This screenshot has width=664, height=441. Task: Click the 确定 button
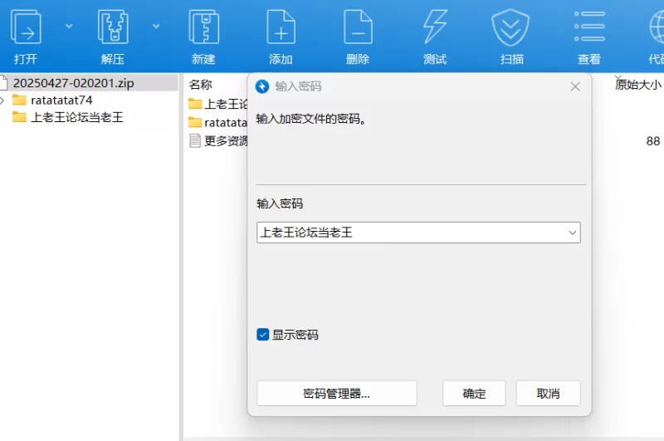click(x=474, y=394)
